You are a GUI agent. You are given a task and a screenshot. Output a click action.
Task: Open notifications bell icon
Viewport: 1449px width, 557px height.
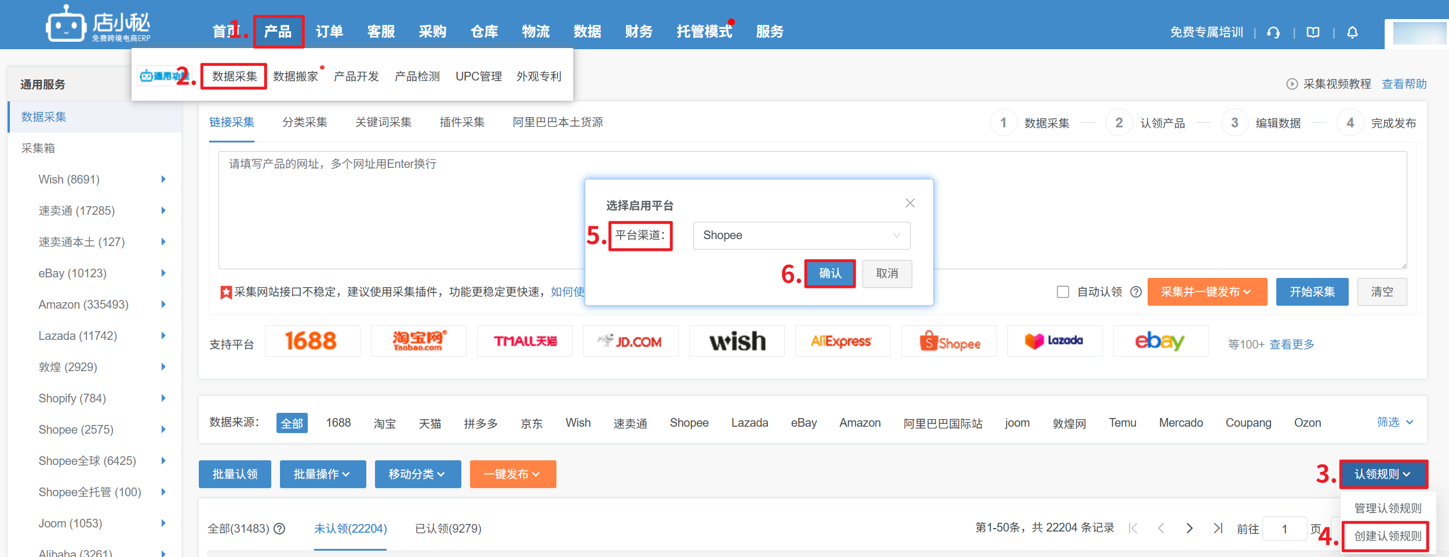(x=1352, y=32)
